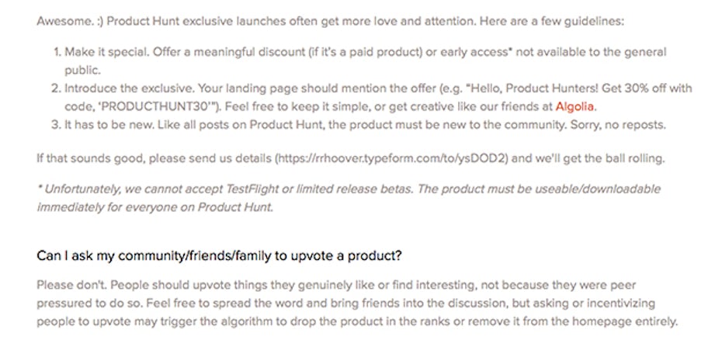Click the rrhoover.typeform.com URL

tap(392, 159)
